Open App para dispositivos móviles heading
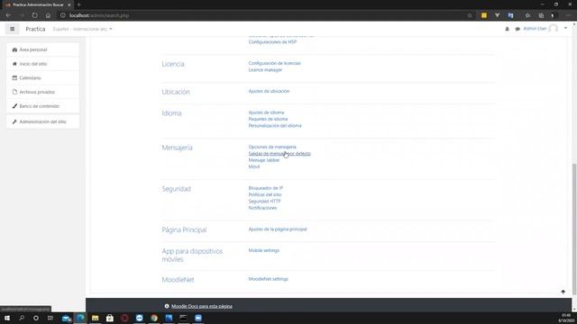The height and width of the screenshot is (324, 577). [192, 255]
